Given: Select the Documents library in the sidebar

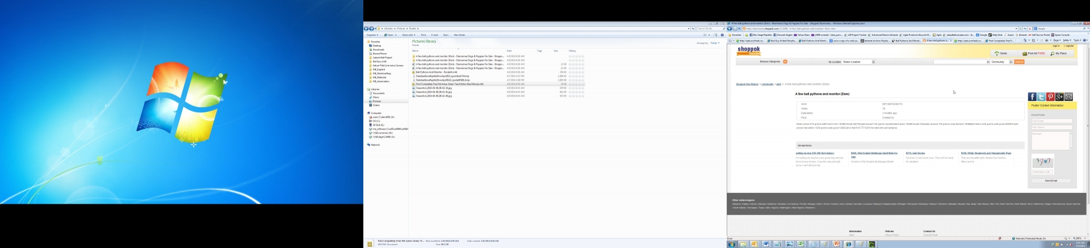Looking at the screenshot, I should (x=378, y=93).
